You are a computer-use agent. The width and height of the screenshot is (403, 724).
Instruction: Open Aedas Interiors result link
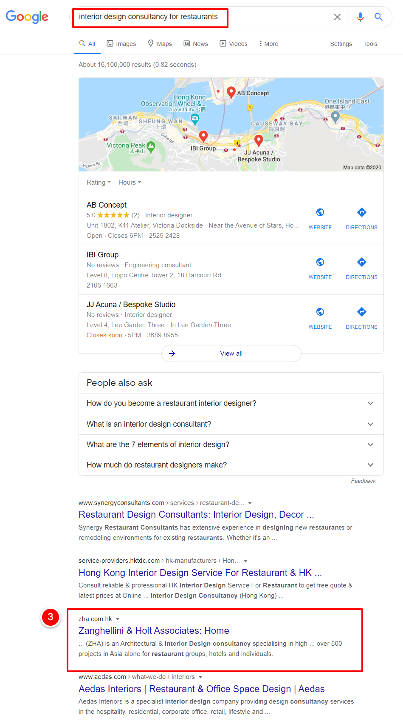tap(201, 689)
